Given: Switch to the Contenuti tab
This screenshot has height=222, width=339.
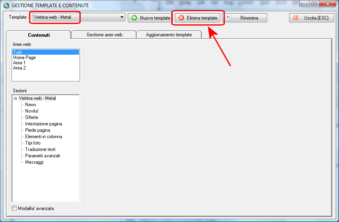Looking at the screenshot, I should click(x=39, y=35).
